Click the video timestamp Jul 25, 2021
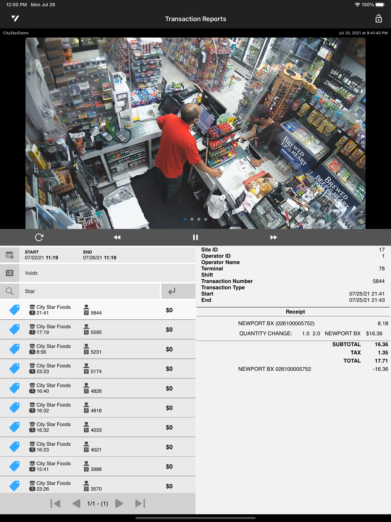Viewport: 391px width, 522px height. point(363,33)
